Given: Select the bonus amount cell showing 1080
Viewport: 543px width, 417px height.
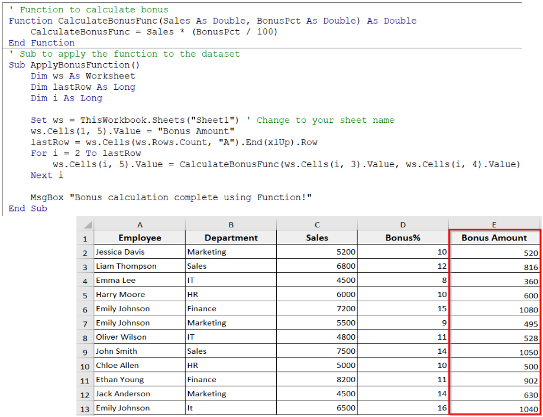Looking at the screenshot, I should tap(494, 309).
